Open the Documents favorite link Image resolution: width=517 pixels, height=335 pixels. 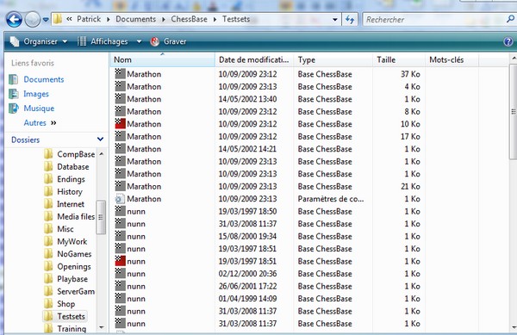[x=44, y=79]
